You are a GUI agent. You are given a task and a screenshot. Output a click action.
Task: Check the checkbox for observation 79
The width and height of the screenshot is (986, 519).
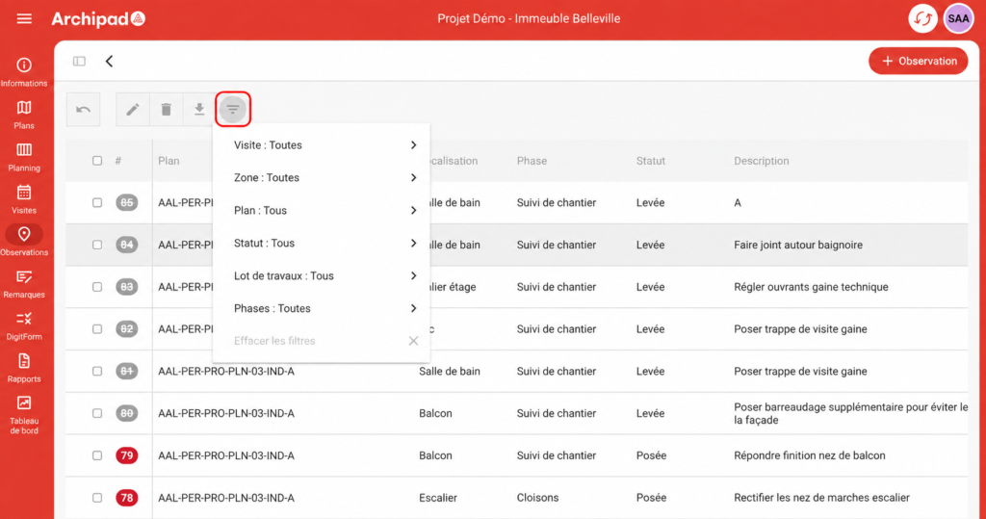97,455
